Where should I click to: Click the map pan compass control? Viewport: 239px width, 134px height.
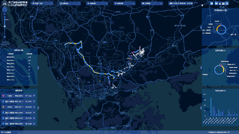4,10
